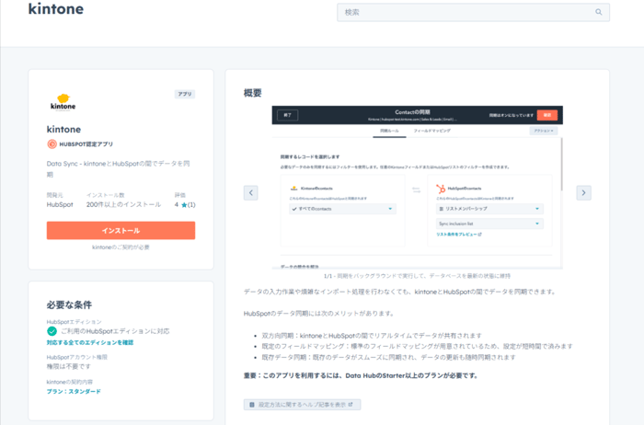Click the 終了 button in preview header
The width and height of the screenshot is (644, 425).
[x=287, y=115]
